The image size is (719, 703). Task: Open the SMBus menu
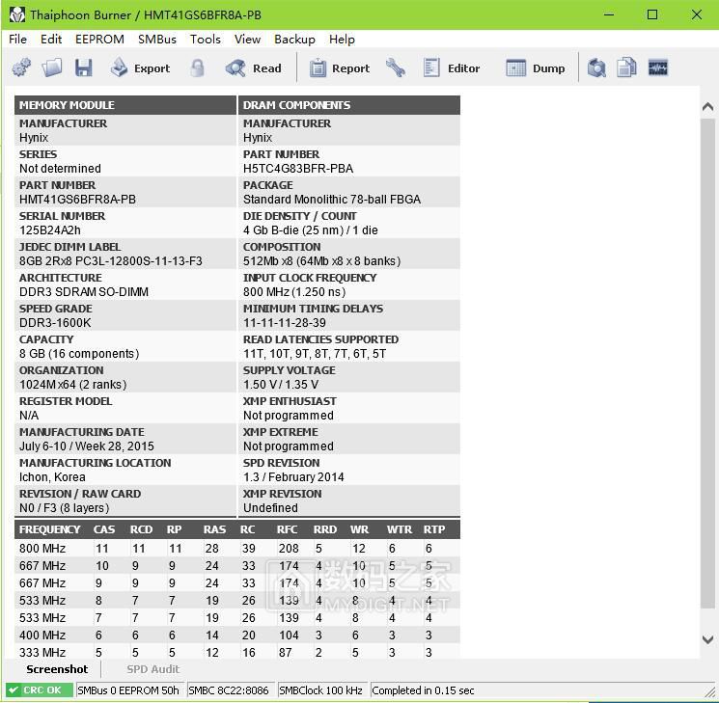[x=157, y=40]
